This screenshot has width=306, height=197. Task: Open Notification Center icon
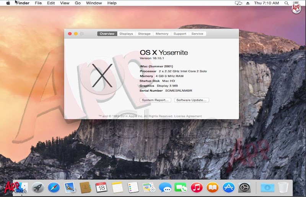pyautogui.click(x=296, y=3)
